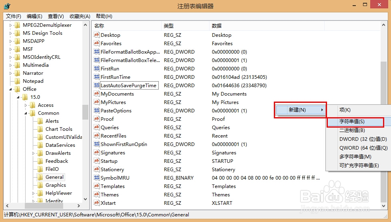Image resolution: width=391 pixels, height=222 pixels.
Task: Select the DataServices tree item
Action: [60, 145]
